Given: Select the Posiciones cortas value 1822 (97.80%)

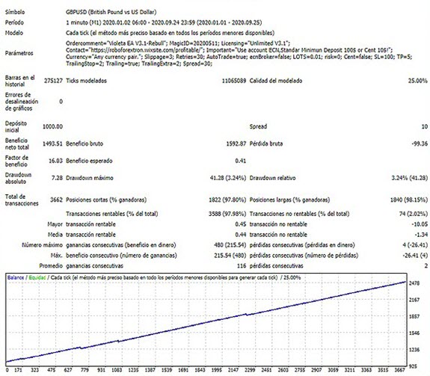Looking at the screenshot, I should pos(227,200).
